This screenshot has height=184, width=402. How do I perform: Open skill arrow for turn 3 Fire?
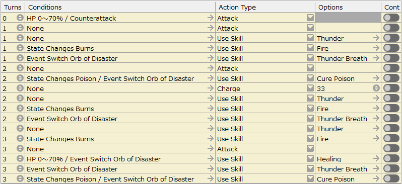[376, 139]
